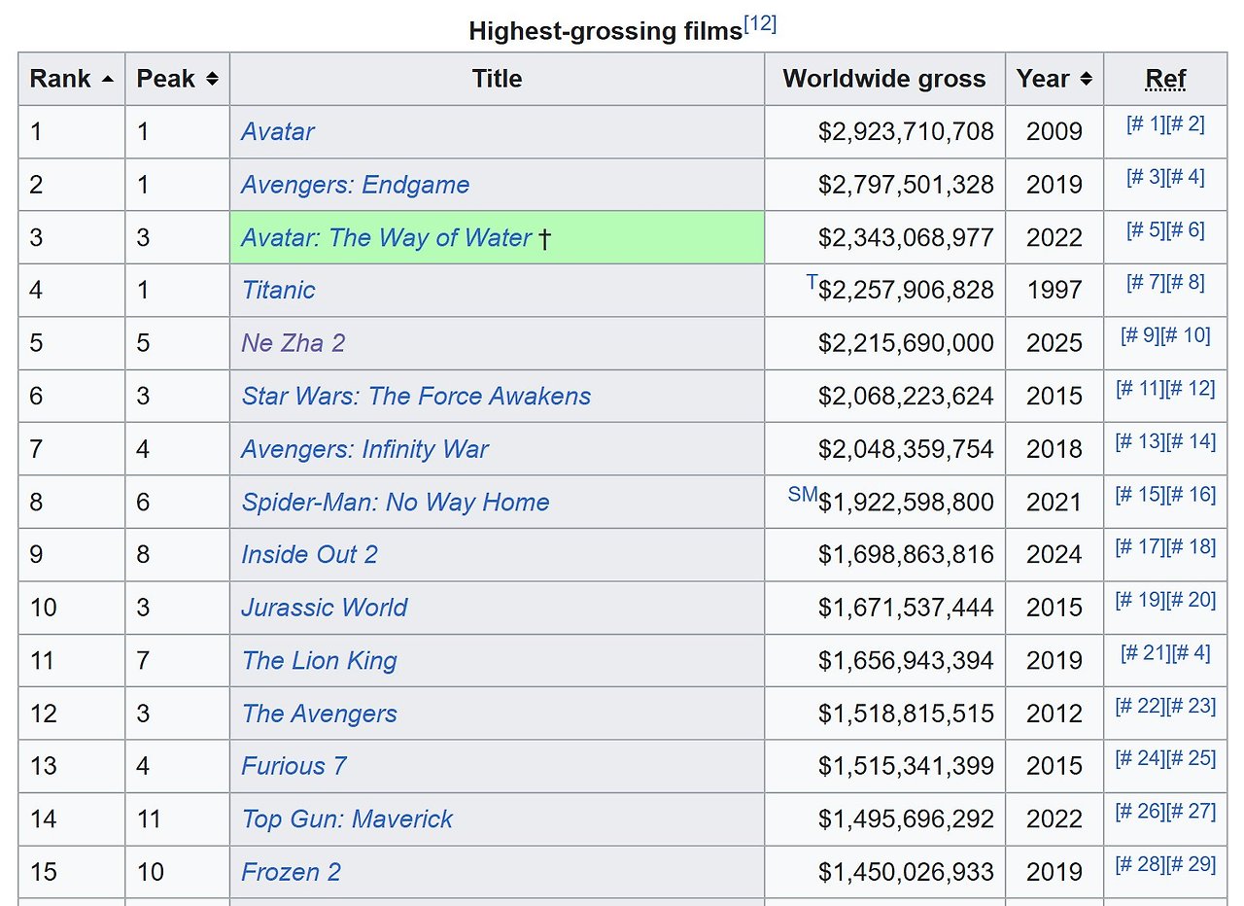The image size is (1244, 906).
Task: Open the Avatar film link
Action: [278, 131]
